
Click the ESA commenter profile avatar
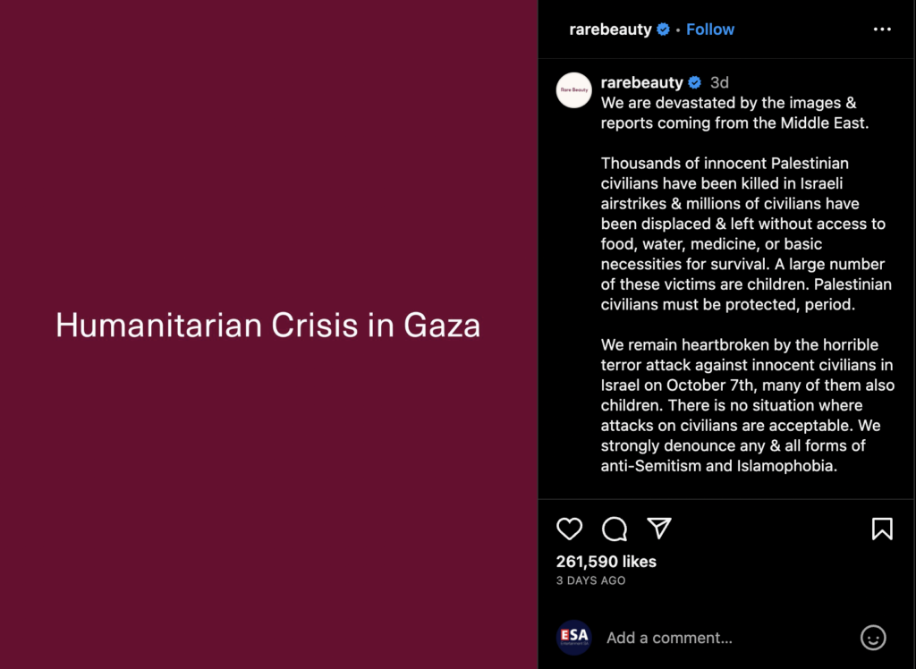573,638
